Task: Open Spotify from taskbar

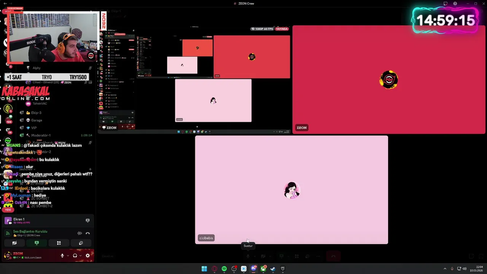Action: pos(224,269)
